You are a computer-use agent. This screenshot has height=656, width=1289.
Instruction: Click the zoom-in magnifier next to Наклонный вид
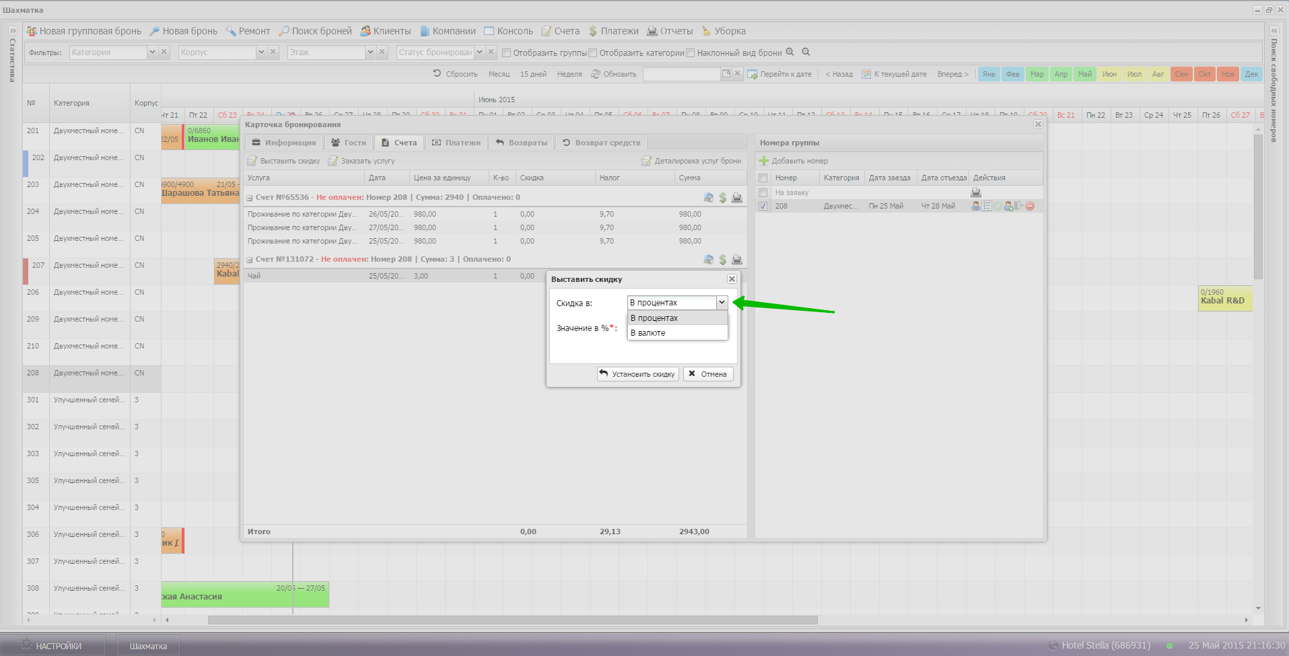[790, 52]
